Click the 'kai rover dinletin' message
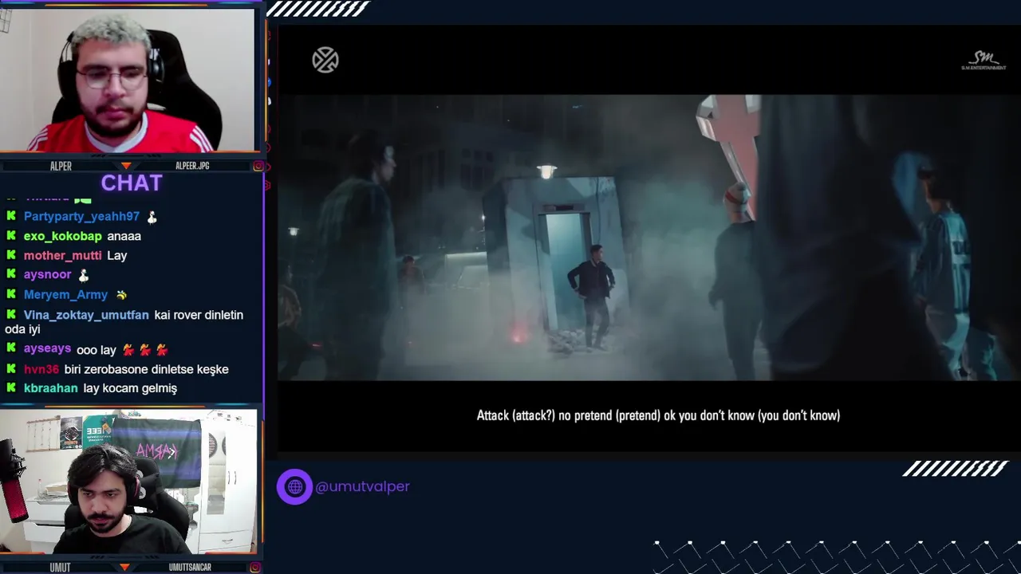 click(x=199, y=315)
